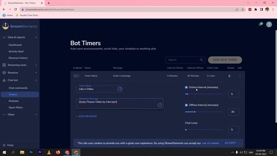The height and width of the screenshot is (156, 277).
Task: Click the StreamElements logo icon
Action: (x=6, y=26)
